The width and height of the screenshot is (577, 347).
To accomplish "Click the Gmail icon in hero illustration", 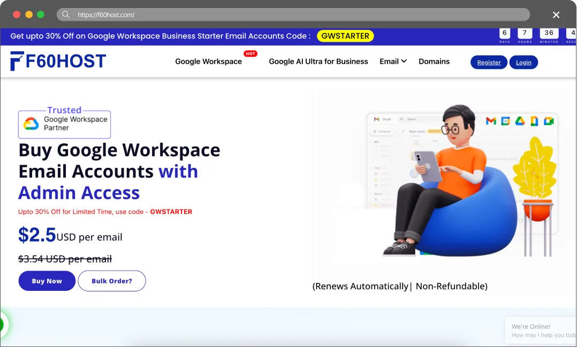I will (491, 121).
